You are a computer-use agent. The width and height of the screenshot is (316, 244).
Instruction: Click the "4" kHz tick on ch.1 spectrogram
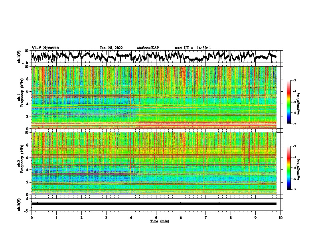28,104
